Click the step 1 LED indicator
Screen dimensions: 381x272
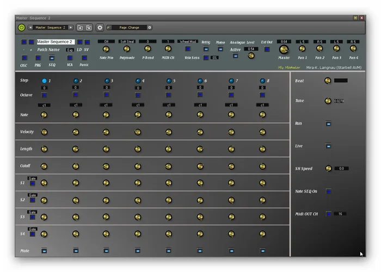(44, 81)
